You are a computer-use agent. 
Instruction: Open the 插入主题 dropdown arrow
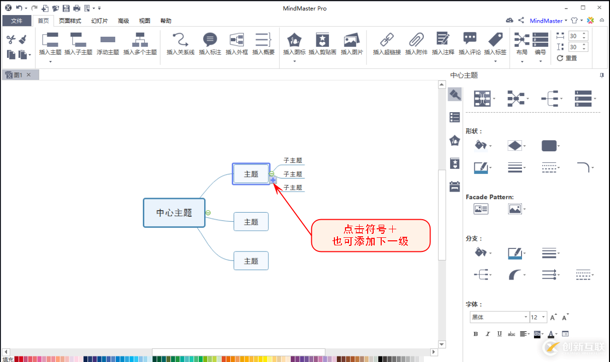click(50, 61)
